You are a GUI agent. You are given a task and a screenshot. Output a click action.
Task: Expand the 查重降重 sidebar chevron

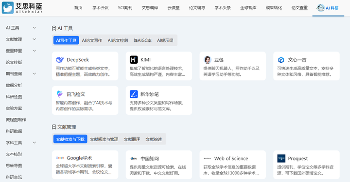[34, 51]
